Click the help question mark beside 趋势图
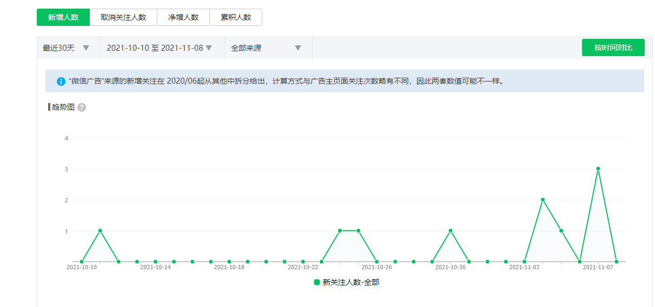Viewport: 655px width, 307px height. (x=82, y=107)
